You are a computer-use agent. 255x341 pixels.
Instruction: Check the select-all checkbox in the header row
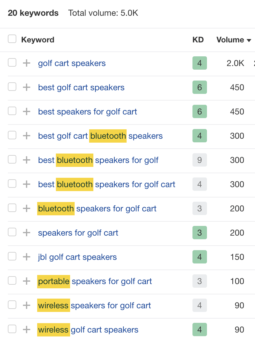coord(12,39)
